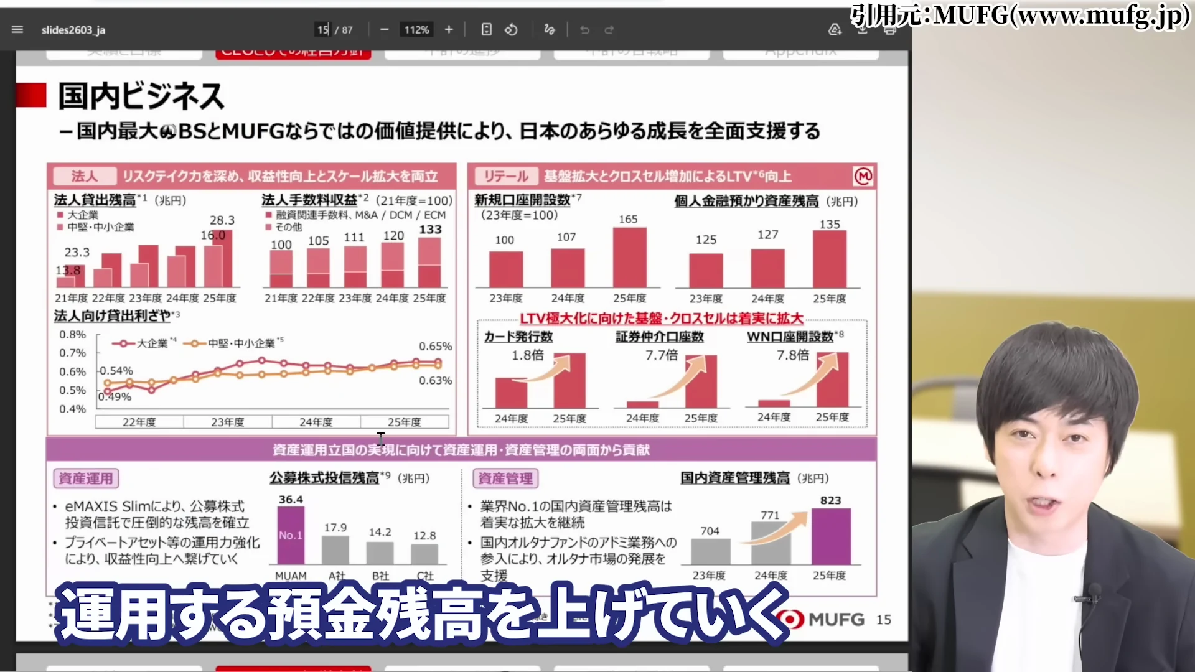Save the PDF to Google Drive
This screenshot has height=672, width=1195.
[835, 29]
